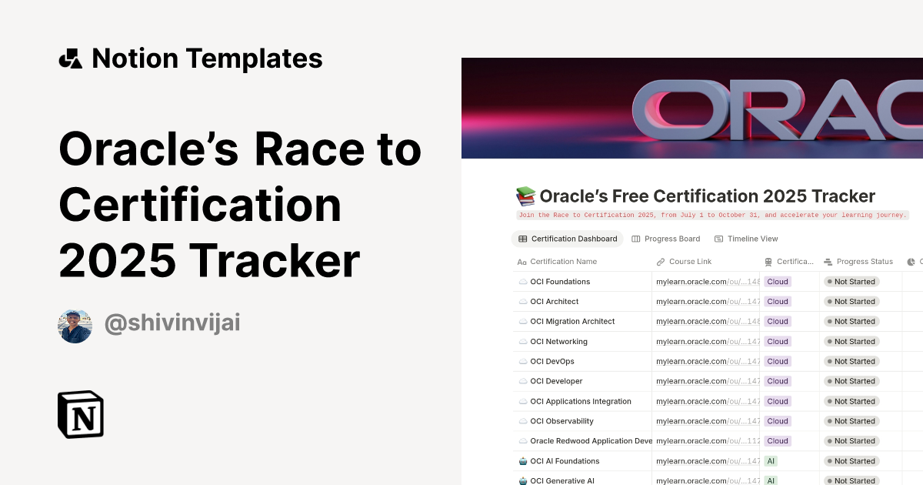
Task: Click the board icon next to Progress Board
Action: coord(636,239)
